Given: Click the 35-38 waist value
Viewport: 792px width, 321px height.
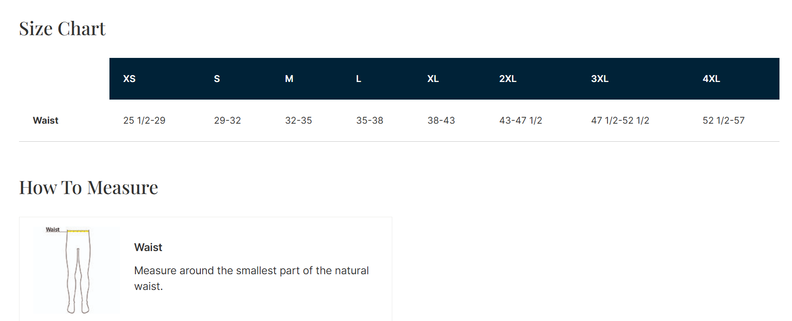Looking at the screenshot, I should click(370, 120).
